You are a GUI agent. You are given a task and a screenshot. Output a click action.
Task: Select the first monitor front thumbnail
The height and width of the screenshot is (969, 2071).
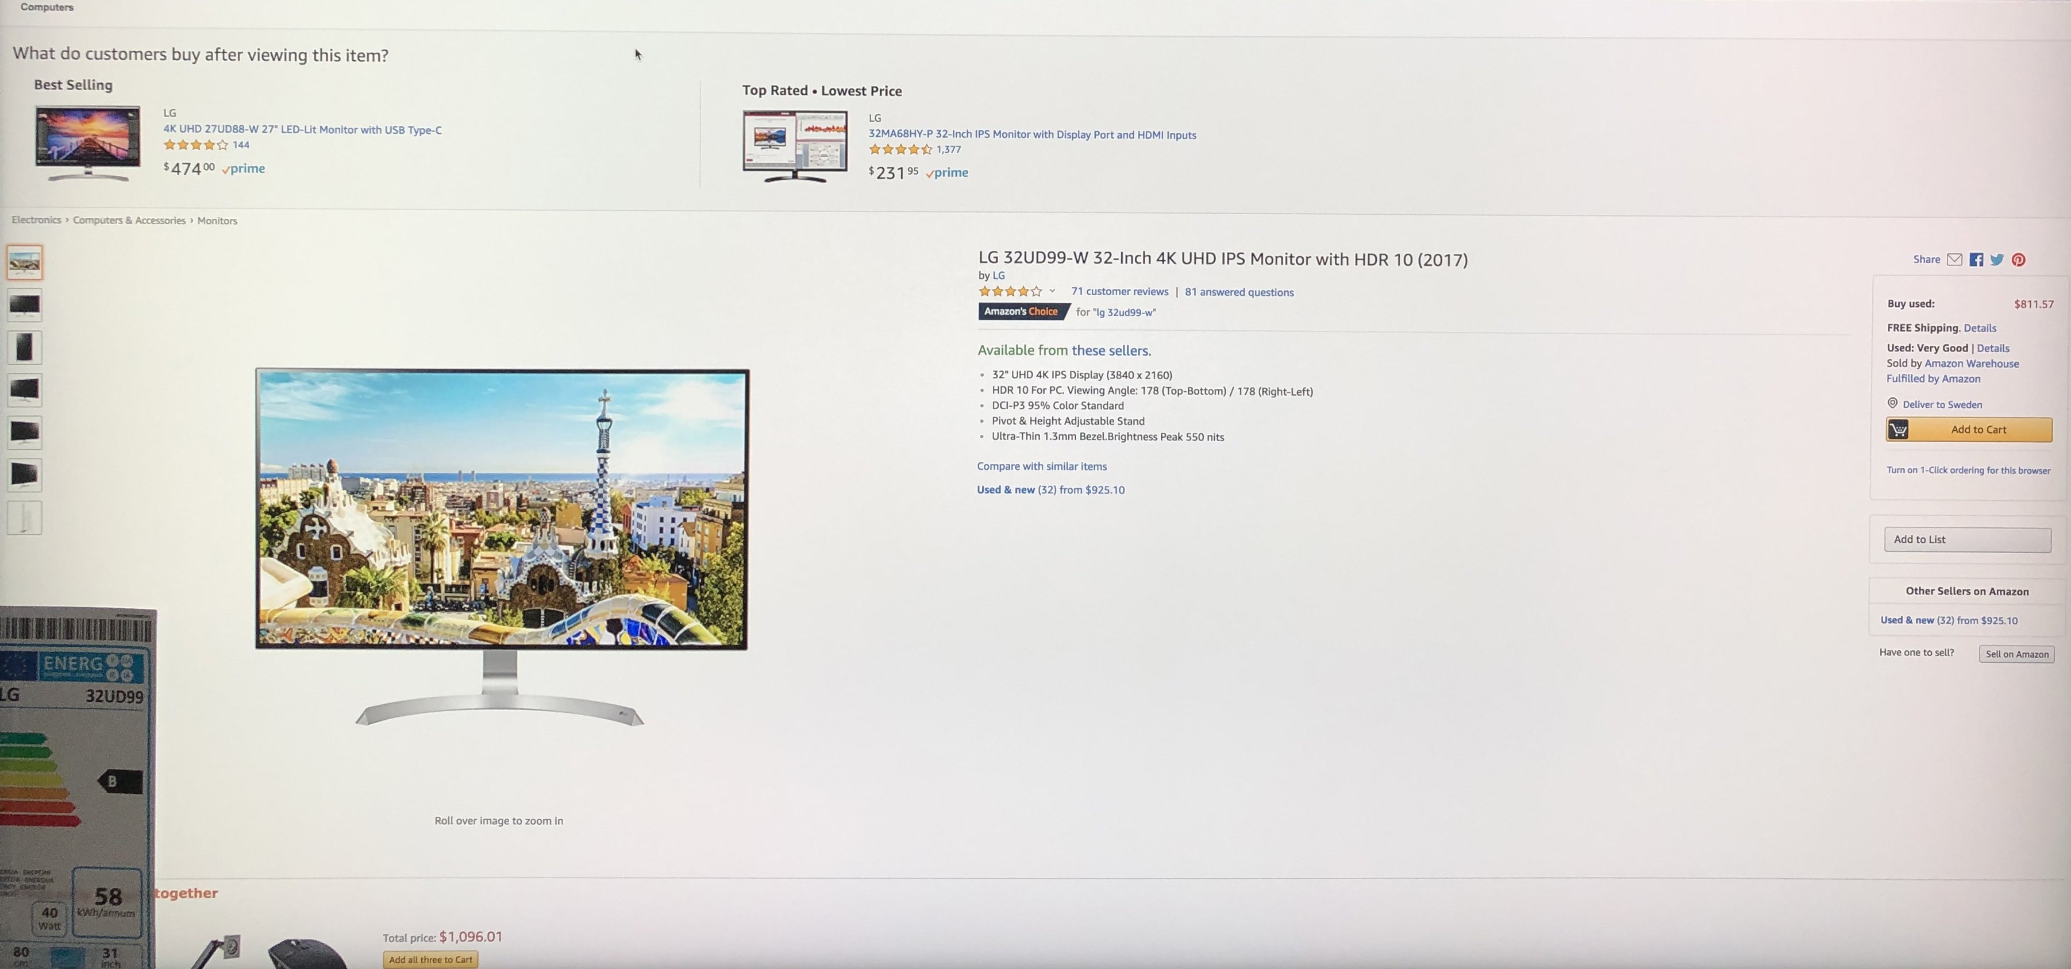point(24,262)
